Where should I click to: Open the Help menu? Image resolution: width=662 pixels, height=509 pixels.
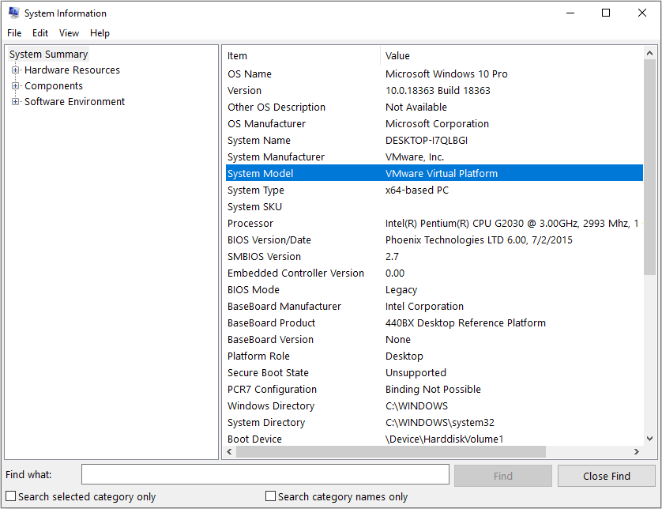click(x=100, y=33)
